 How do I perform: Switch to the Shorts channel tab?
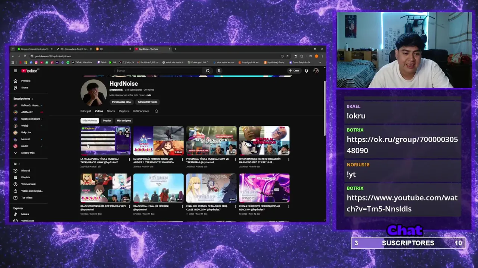pyautogui.click(x=111, y=111)
